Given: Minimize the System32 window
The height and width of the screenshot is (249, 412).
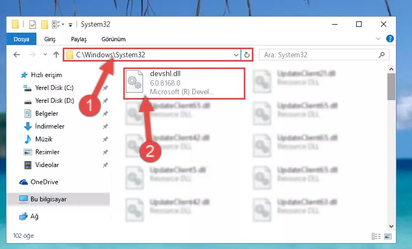Looking at the screenshot, I should pos(335,24).
